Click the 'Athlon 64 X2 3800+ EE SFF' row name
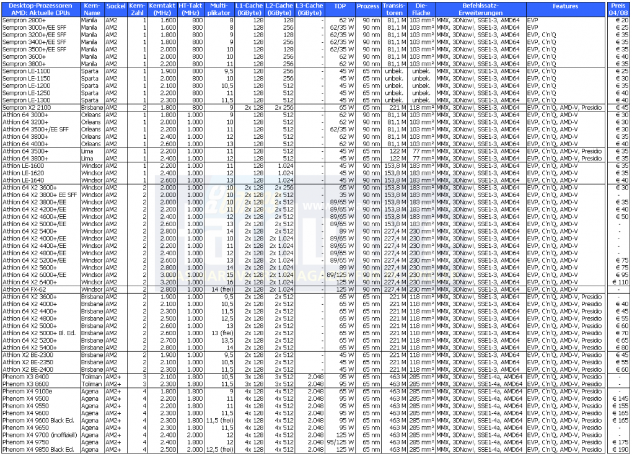This screenshot has width=632, height=456. 40,195
